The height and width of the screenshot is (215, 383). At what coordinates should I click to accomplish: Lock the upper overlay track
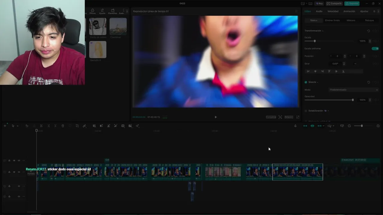9,160
